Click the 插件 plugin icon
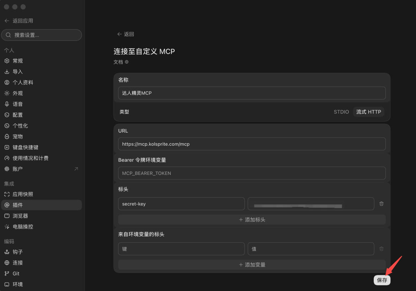 click(7, 205)
